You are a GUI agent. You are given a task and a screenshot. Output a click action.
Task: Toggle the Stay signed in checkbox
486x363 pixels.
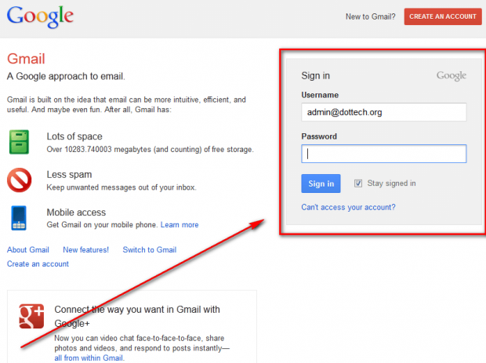click(358, 183)
